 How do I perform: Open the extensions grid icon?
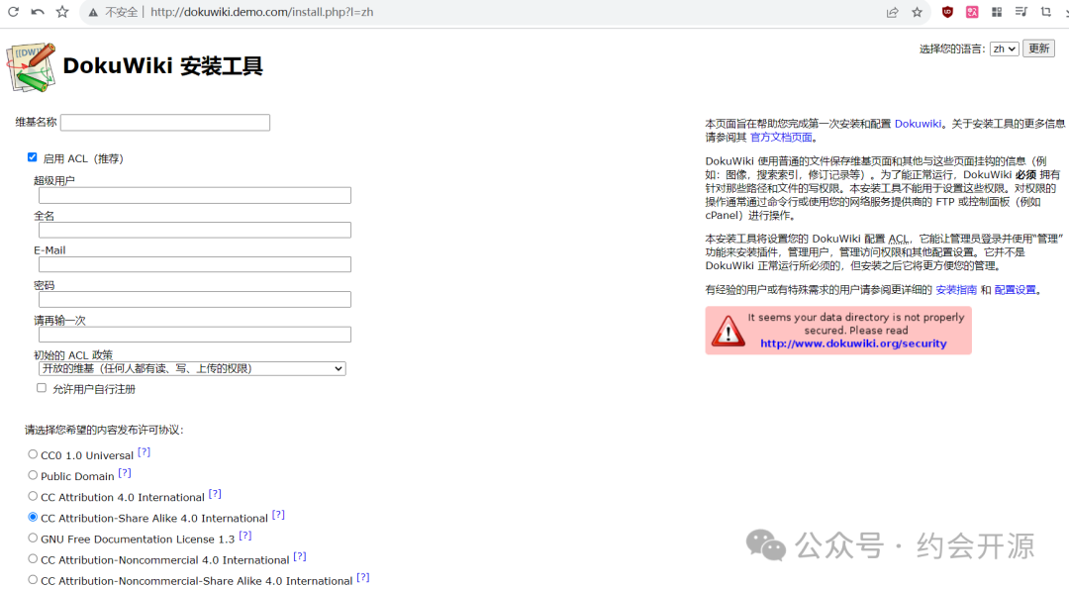click(996, 12)
